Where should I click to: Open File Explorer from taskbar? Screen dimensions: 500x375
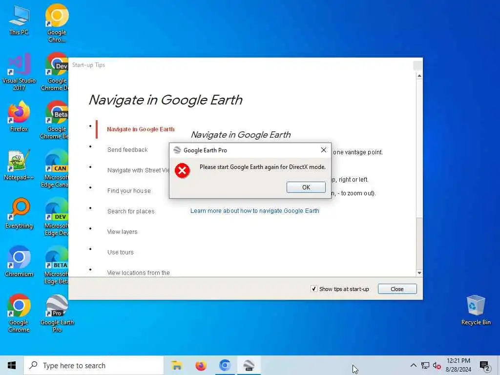[x=176, y=365]
